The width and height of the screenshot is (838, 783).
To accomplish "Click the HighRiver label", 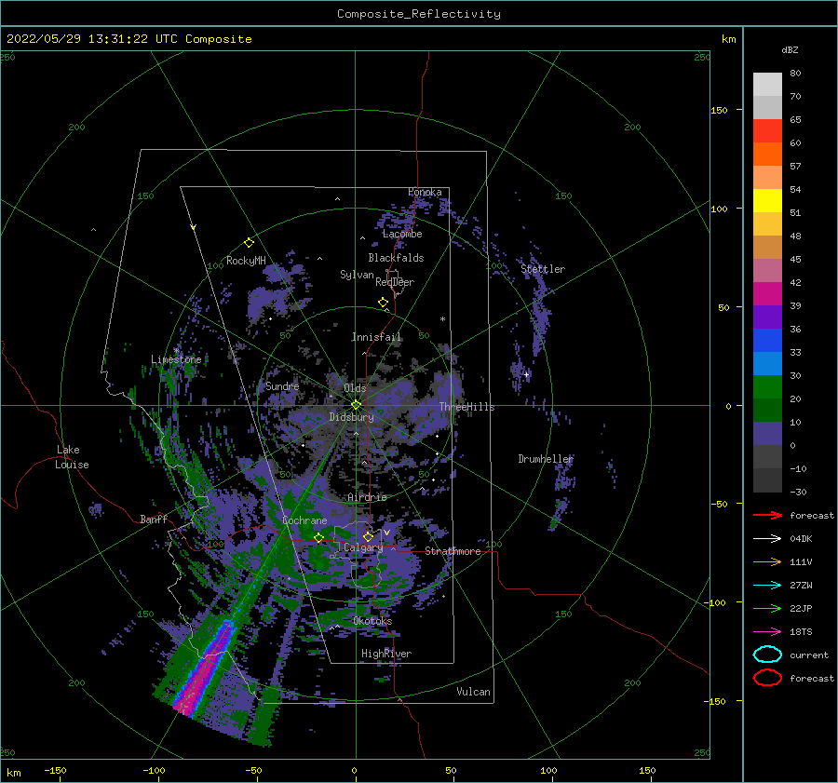I will coord(386,654).
